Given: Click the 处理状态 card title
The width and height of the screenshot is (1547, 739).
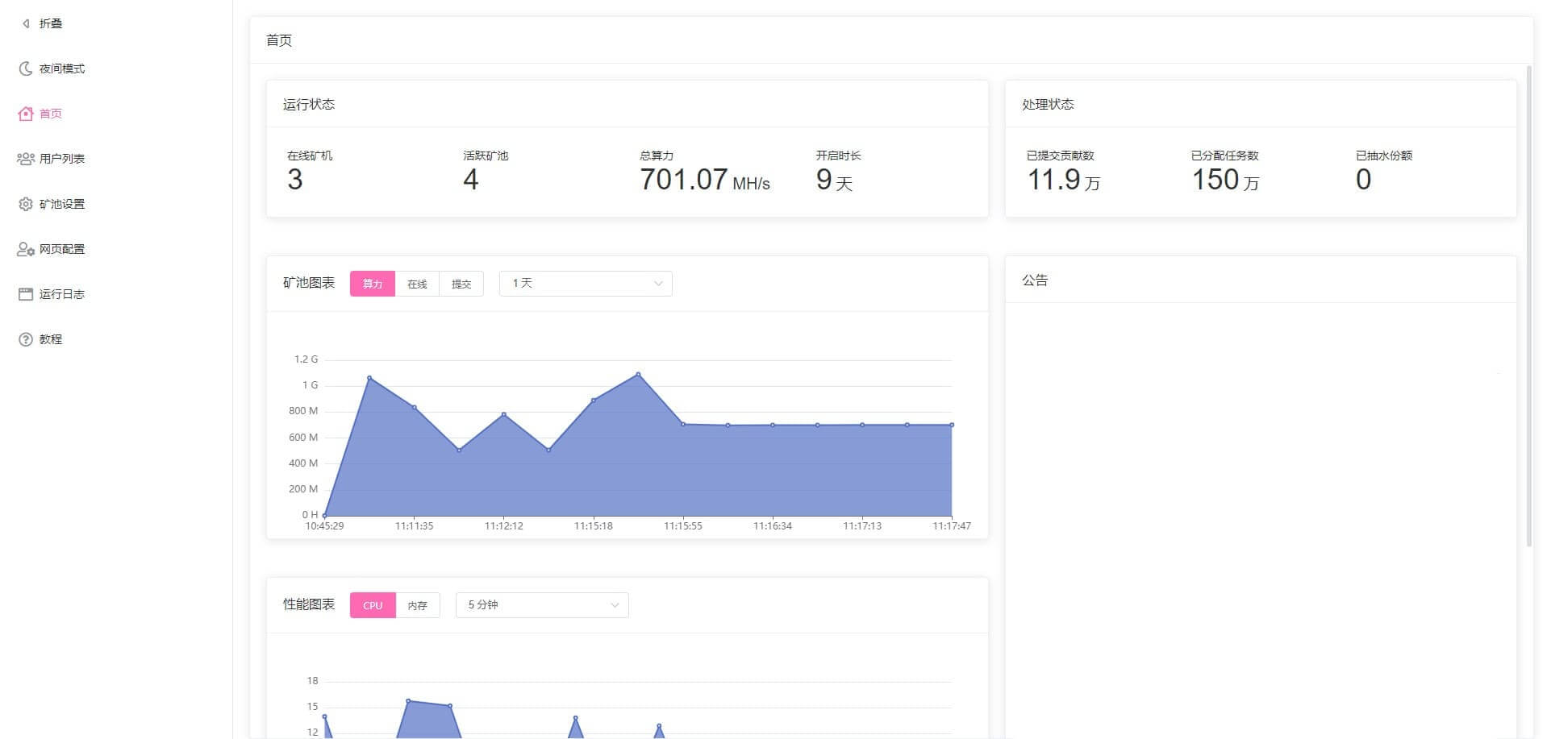Looking at the screenshot, I should 1048,104.
